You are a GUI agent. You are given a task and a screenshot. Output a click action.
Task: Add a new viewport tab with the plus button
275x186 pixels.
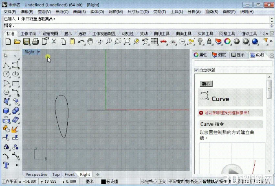[x=98, y=175]
